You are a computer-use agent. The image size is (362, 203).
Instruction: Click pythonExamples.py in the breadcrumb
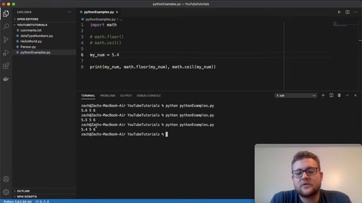pos(101,19)
